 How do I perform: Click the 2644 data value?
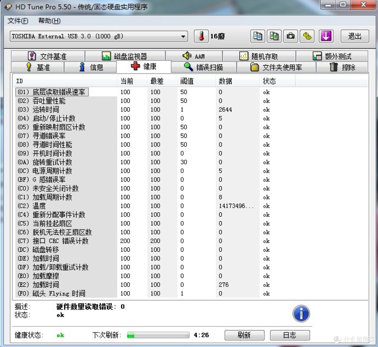[225, 109]
